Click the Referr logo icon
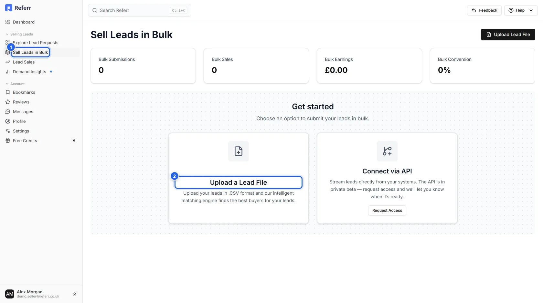The height and width of the screenshot is (303, 543). pos(9,8)
